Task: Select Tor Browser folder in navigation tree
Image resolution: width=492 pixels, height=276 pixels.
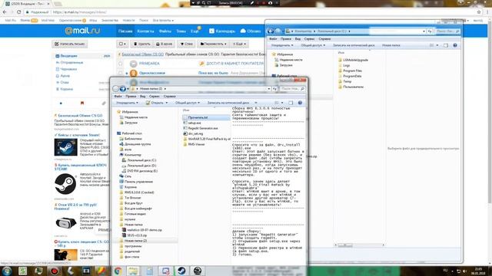Action: tap(130, 198)
